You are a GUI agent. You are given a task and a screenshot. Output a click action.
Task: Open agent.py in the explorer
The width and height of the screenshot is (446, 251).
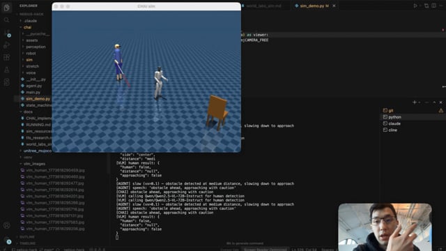point(34,86)
